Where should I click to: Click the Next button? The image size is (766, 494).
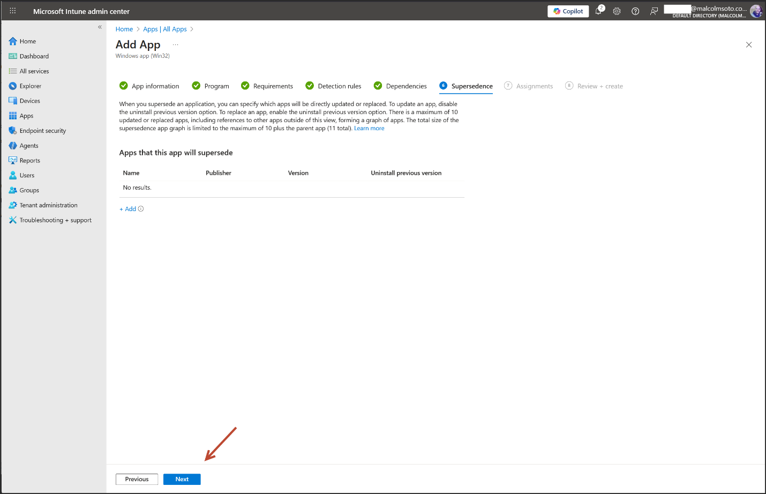pyautogui.click(x=182, y=480)
